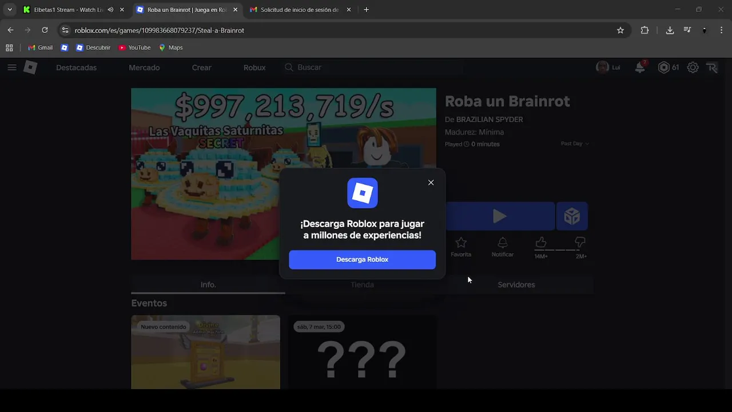Open the Gmail bookmark
The width and height of the screenshot is (732, 412).
click(x=41, y=47)
